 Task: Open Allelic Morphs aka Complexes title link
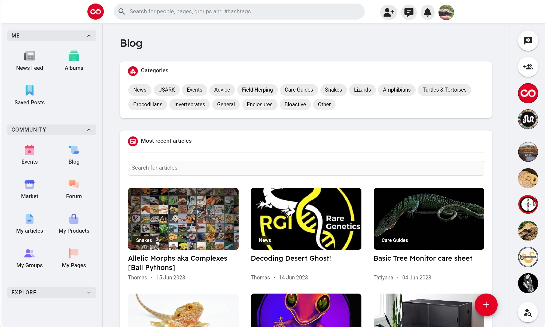point(178,263)
